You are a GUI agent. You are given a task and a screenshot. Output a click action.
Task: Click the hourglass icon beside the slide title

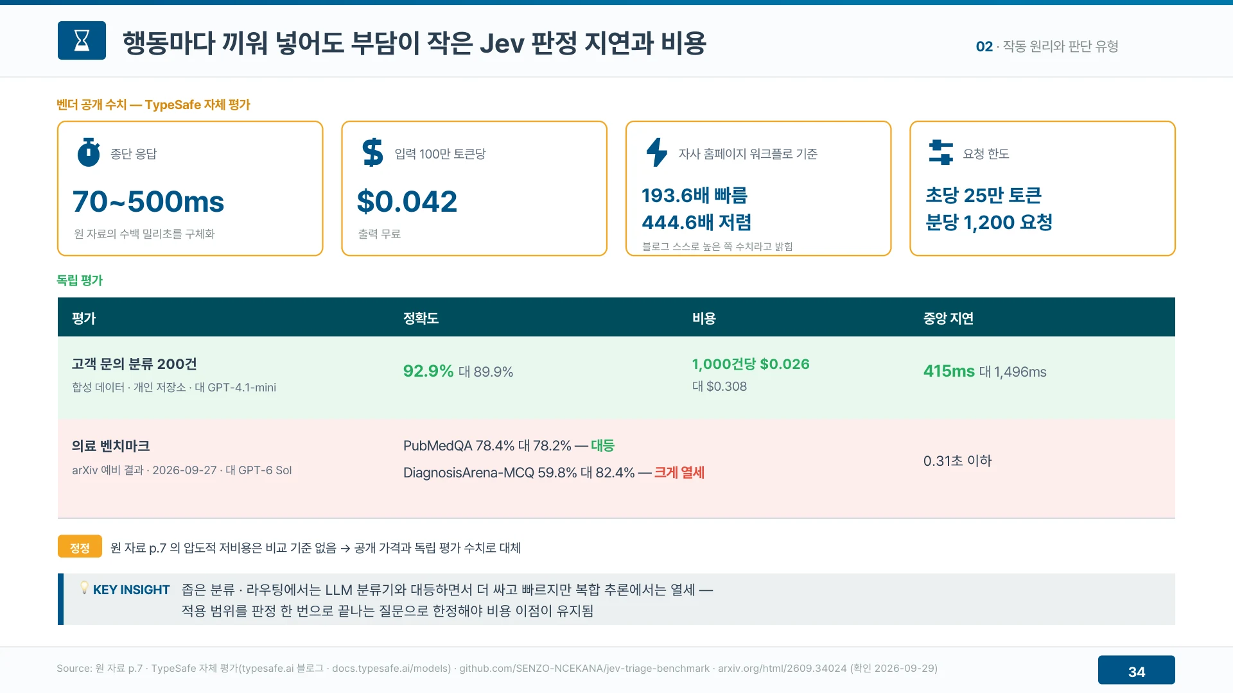click(82, 40)
